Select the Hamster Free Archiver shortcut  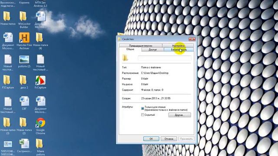24,38
